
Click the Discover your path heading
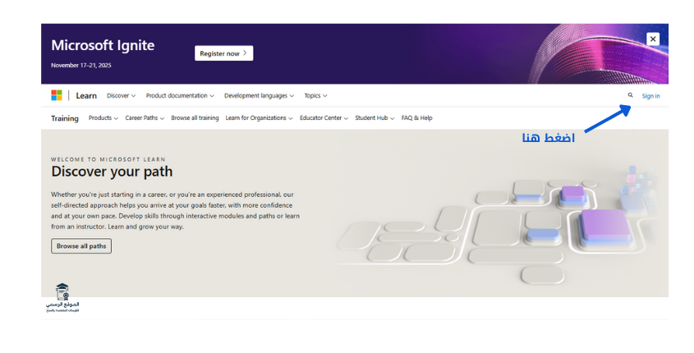pos(112,172)
